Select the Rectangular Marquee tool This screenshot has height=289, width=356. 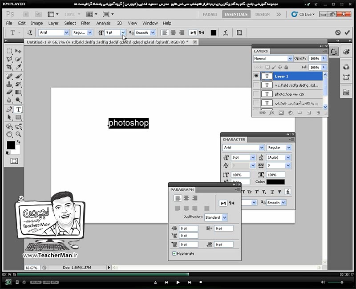click(9, 51)
